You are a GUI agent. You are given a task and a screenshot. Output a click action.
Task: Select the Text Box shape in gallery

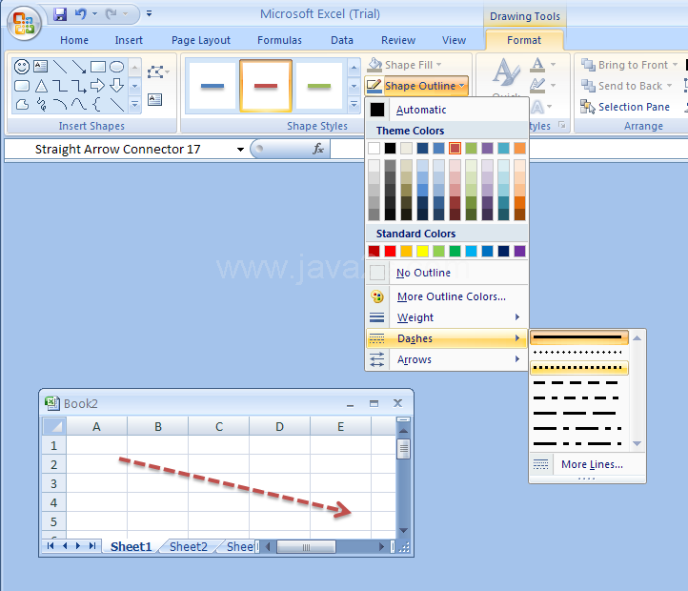pyautogui.click(x=40, y=67)
